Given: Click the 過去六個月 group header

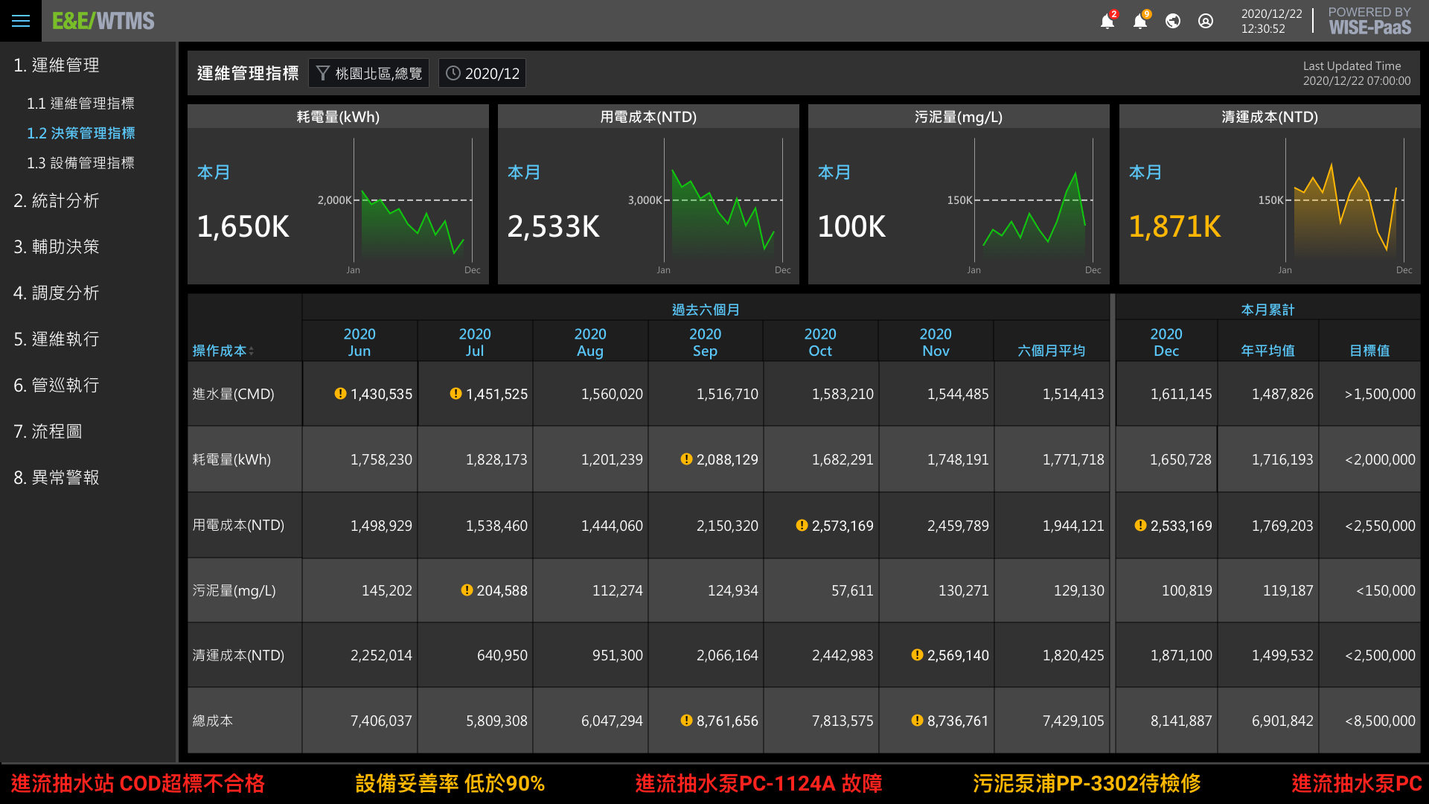Looking at the screenshot, I should point(706,309).
